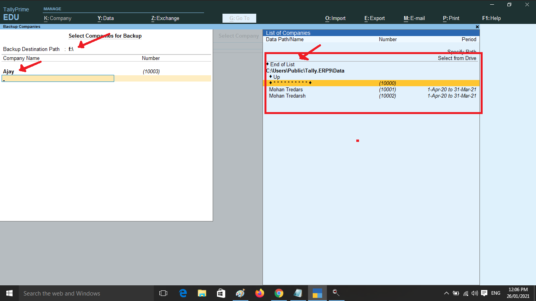The width and height of the screenshot is (536, 301).
Task: Select the highlighted company numbered 10000
Action: pos(372,83)
